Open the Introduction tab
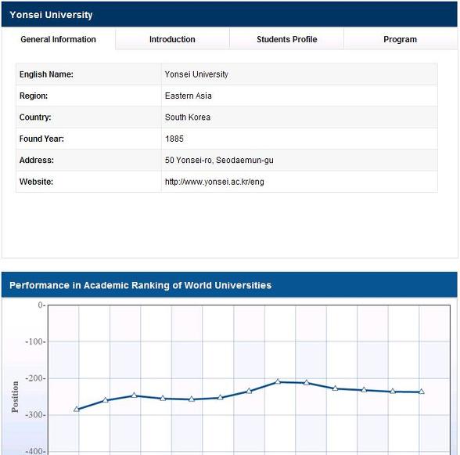Screen dimensions: 460x455 pyautogui.click(x=172, y=39)
